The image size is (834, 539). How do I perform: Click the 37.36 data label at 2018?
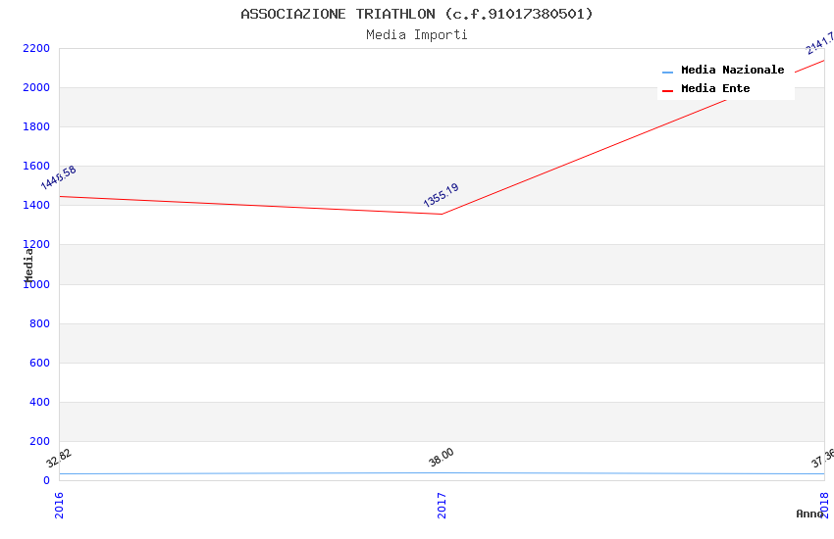pyautogui.click(x=823, y=459)
